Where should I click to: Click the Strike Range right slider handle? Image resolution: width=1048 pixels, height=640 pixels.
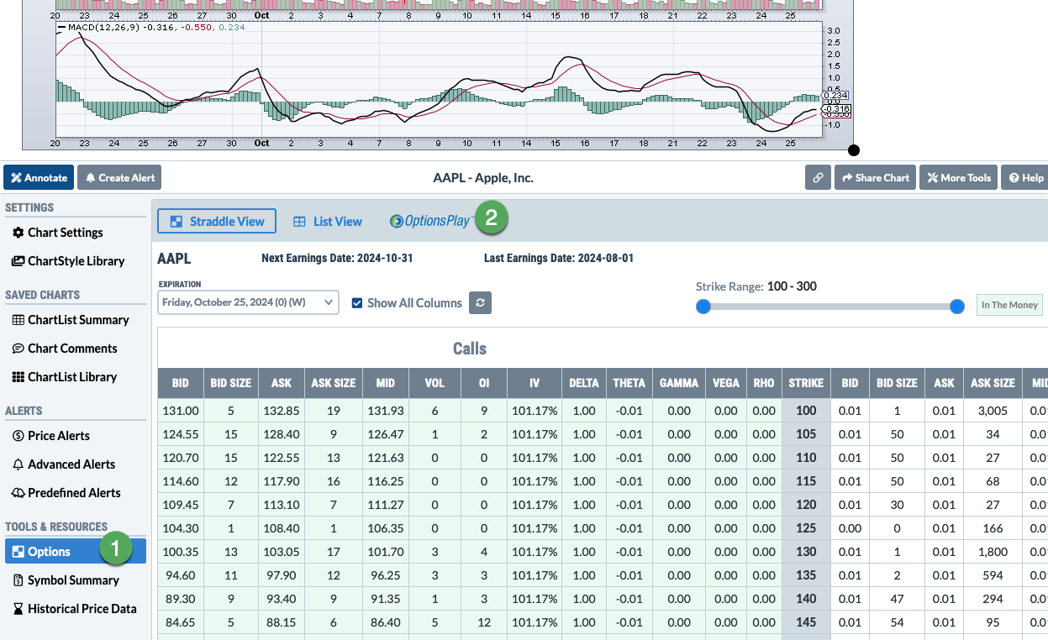957,307
